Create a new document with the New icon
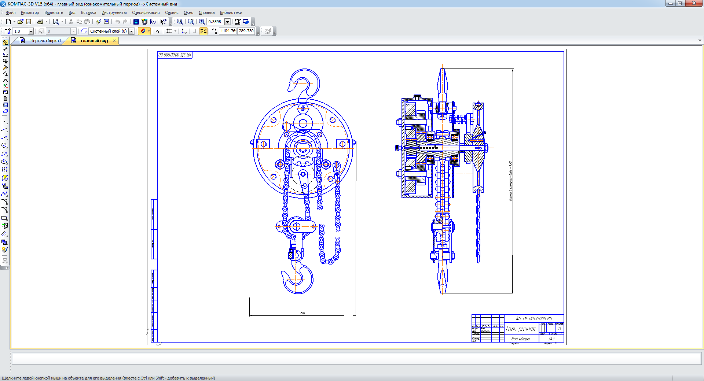This screenshot has width=704, height=381. [8, 22]
